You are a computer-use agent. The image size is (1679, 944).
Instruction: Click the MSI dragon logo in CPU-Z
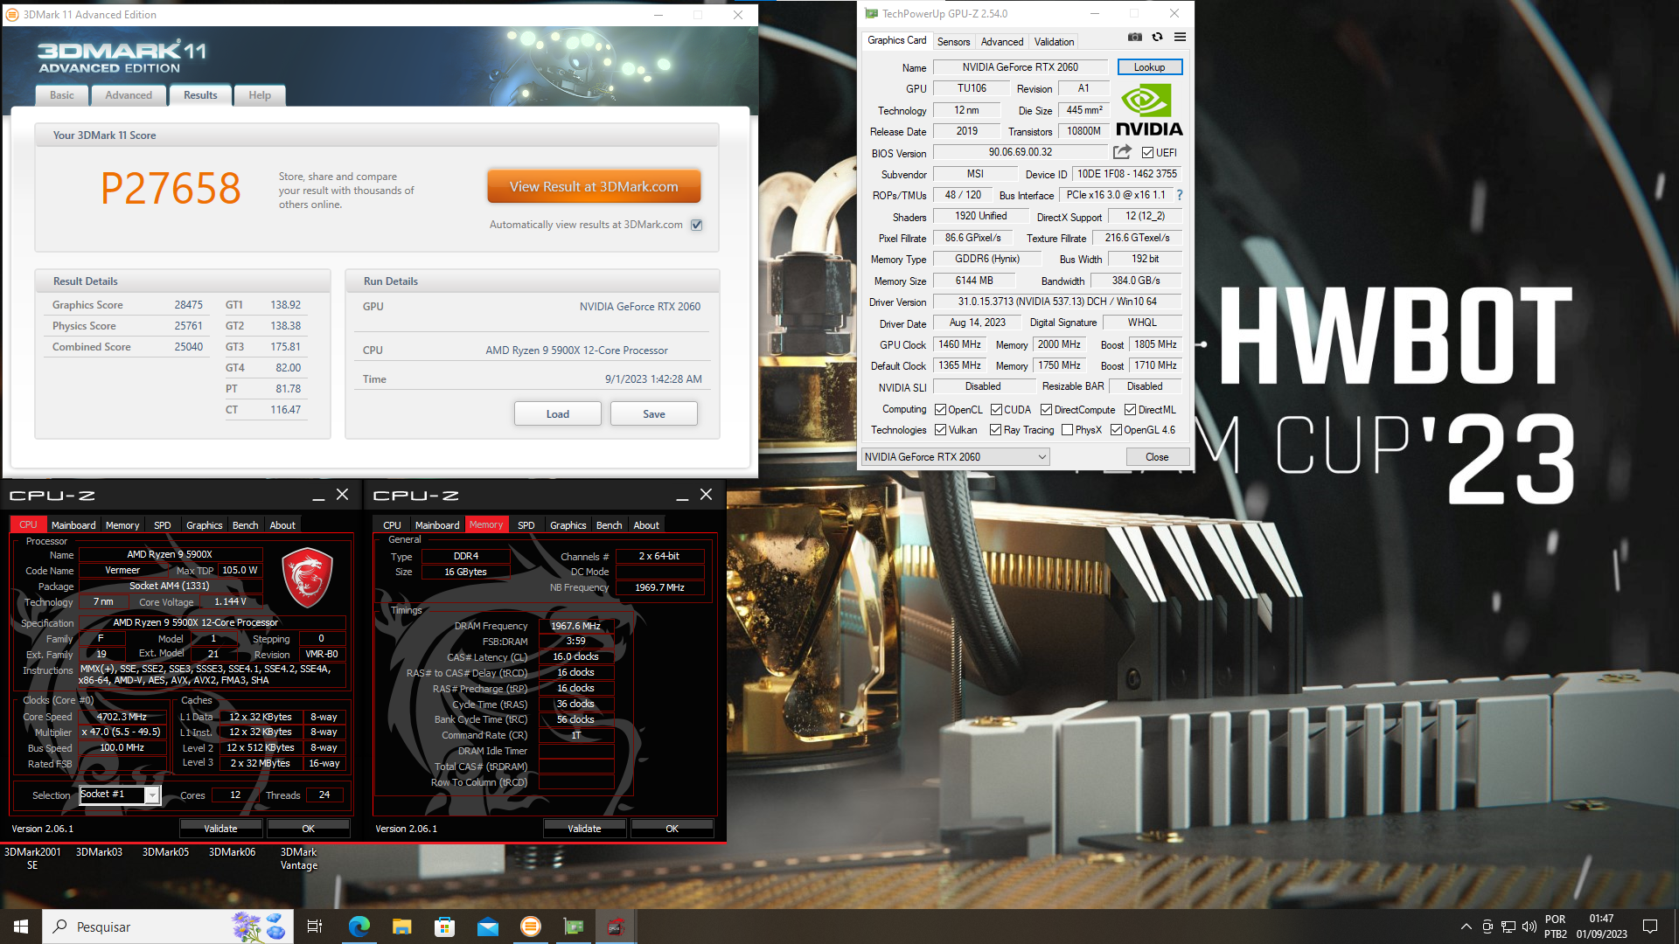coord(307,578)
